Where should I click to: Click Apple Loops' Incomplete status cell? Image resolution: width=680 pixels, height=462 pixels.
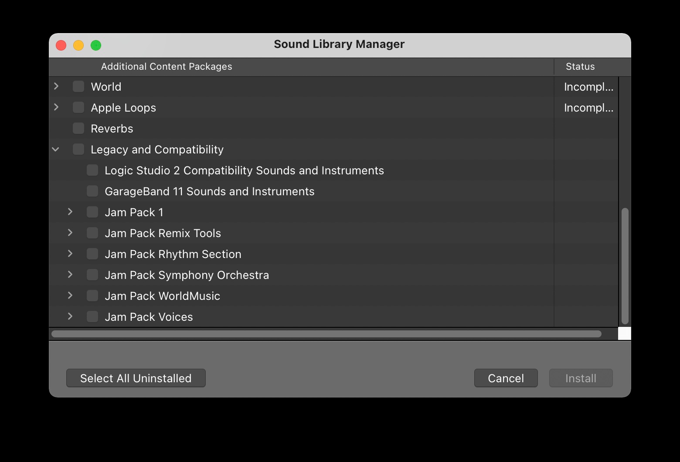click(x=588, y=108)
